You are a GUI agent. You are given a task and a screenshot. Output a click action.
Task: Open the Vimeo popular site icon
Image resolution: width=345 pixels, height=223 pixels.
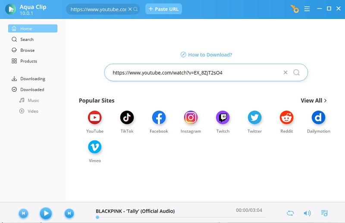pyautogui.click(x=94, y=147)
